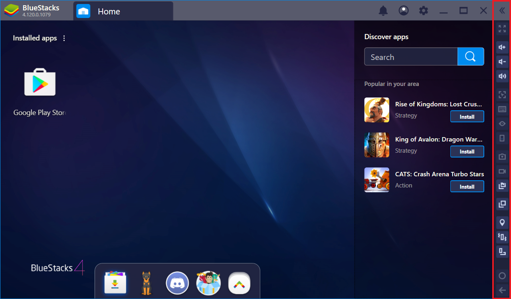This screenshot has width=511, height=299.
Task: Install Rise of Kingdoms
Action: point(467,117)
